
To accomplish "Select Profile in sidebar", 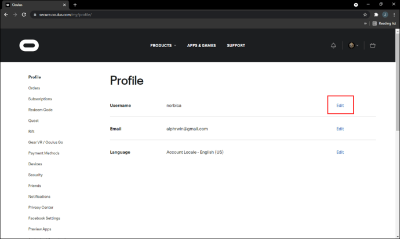I will (x=34, y=77).
